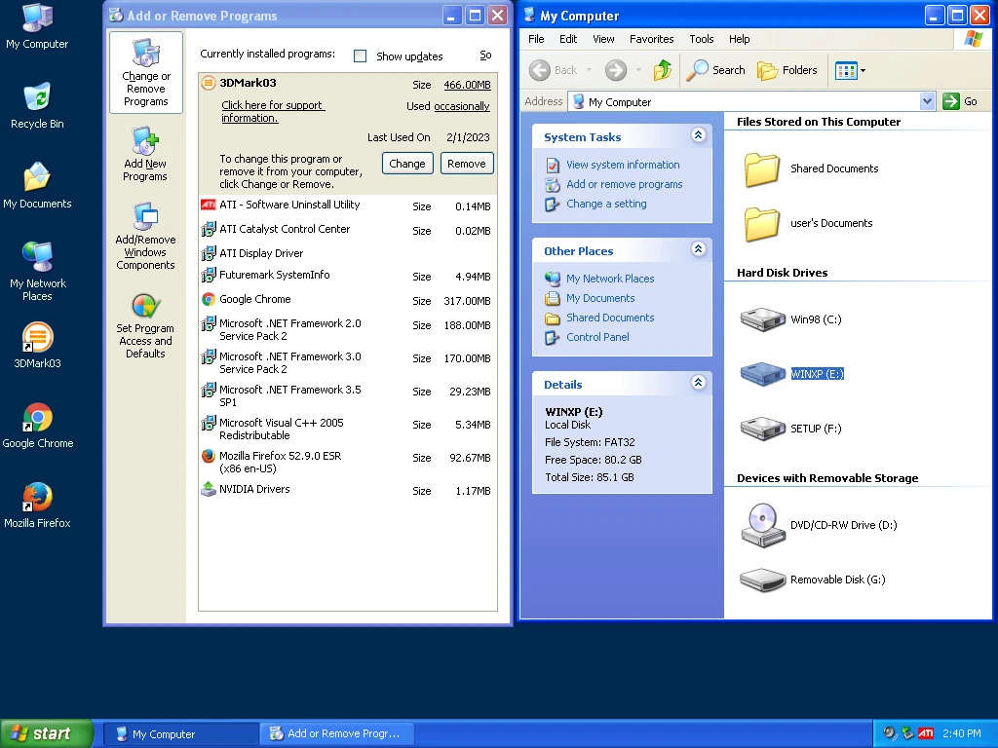
Task: Select Removable Disk (G:) icon
Action: (x=763, y=580)
